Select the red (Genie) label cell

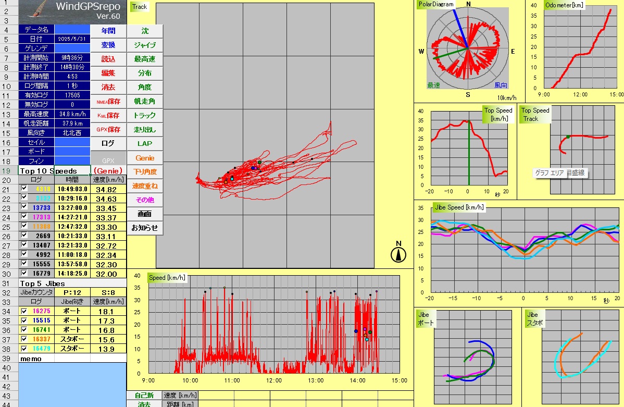point(108,171)
